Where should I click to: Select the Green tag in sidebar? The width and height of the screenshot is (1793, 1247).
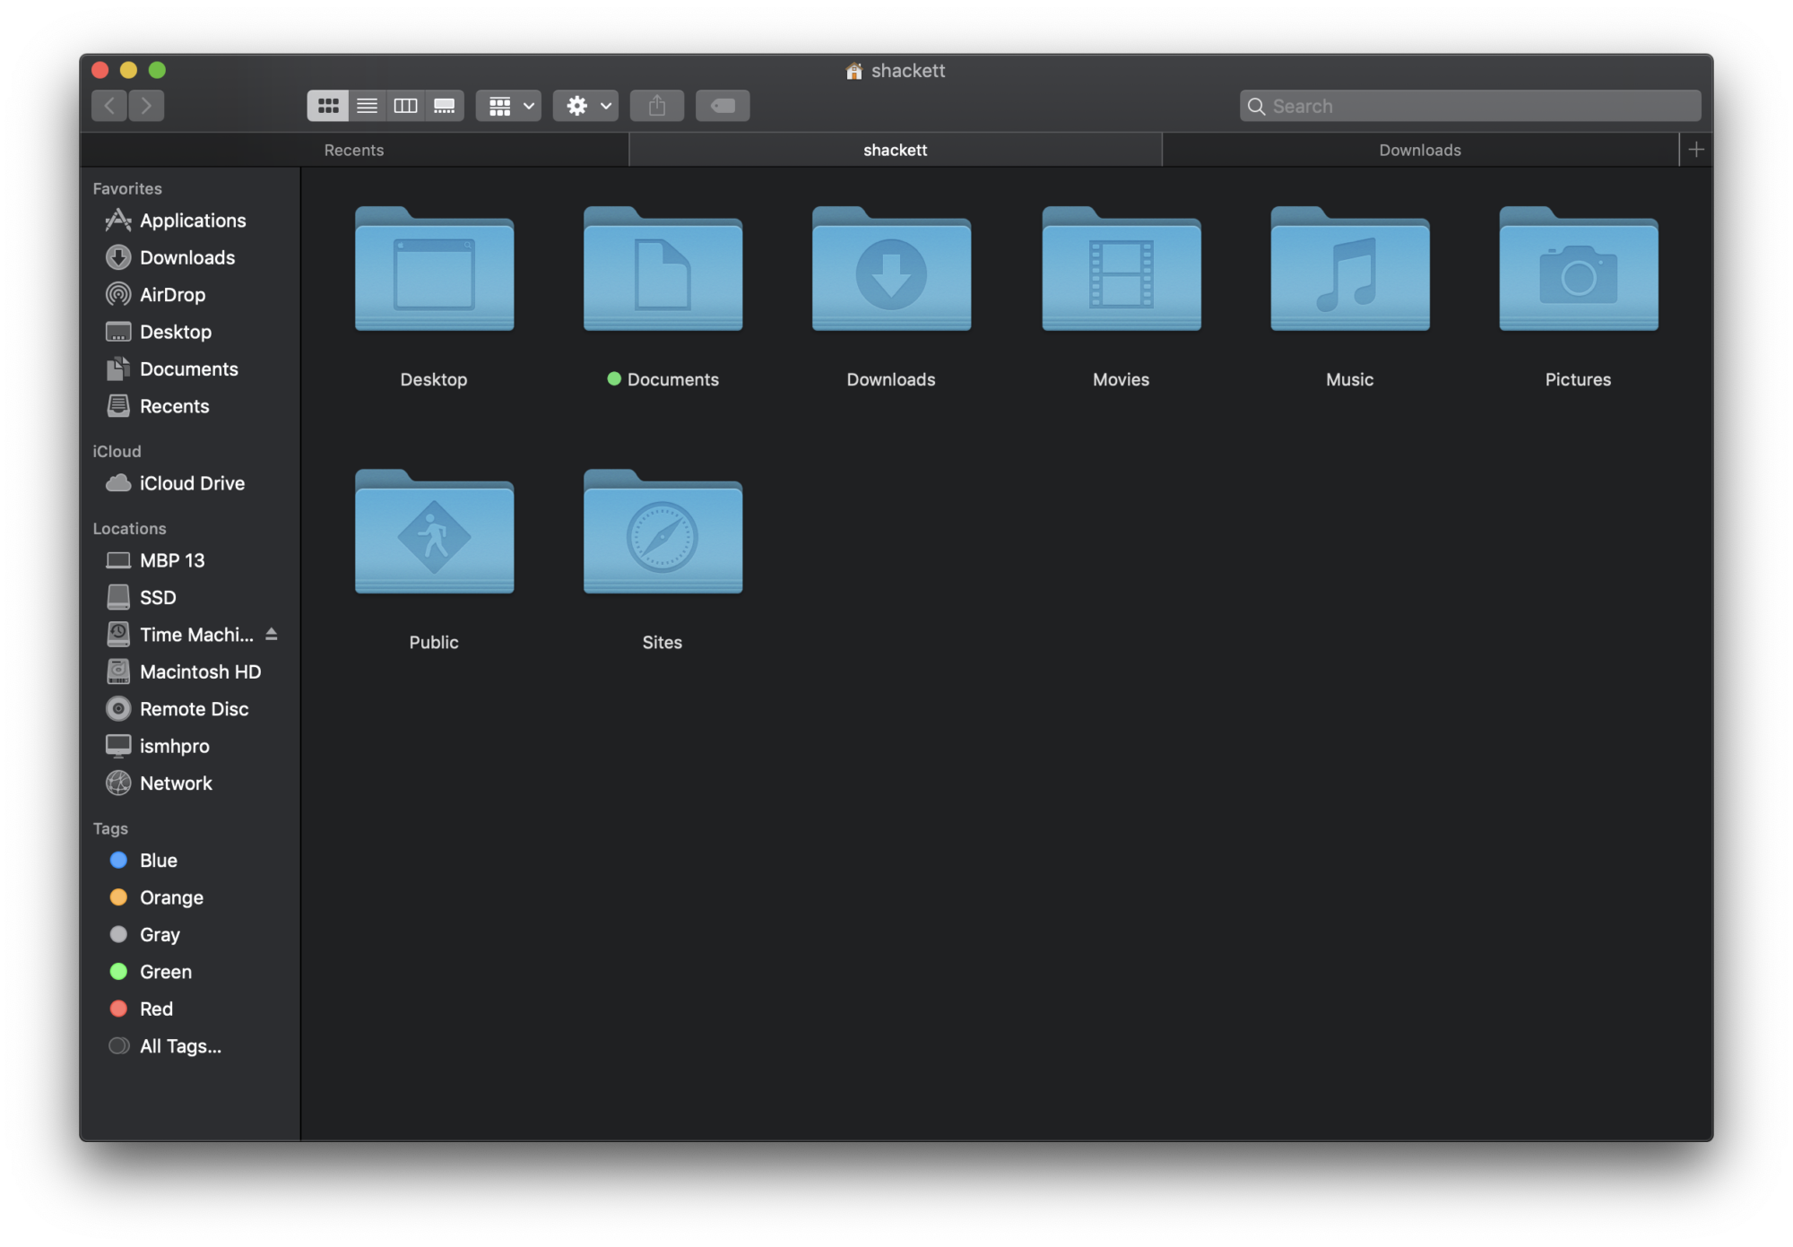165,972
